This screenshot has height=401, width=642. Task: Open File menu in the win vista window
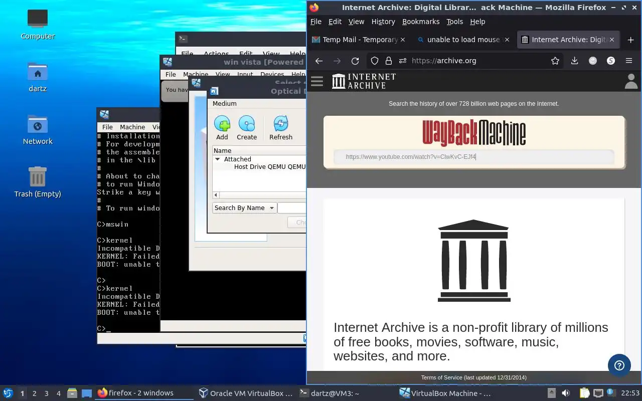(x=171, y=74)
